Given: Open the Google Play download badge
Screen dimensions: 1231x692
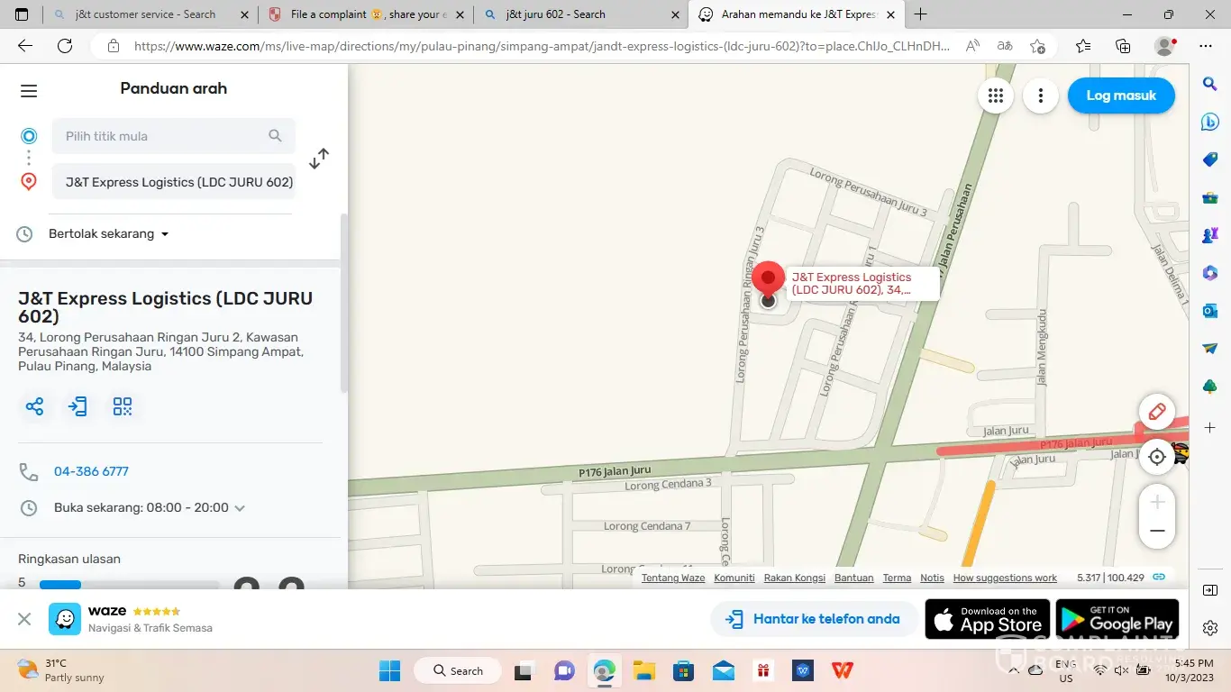Looking at the screenshot, I should [1117, 619].
